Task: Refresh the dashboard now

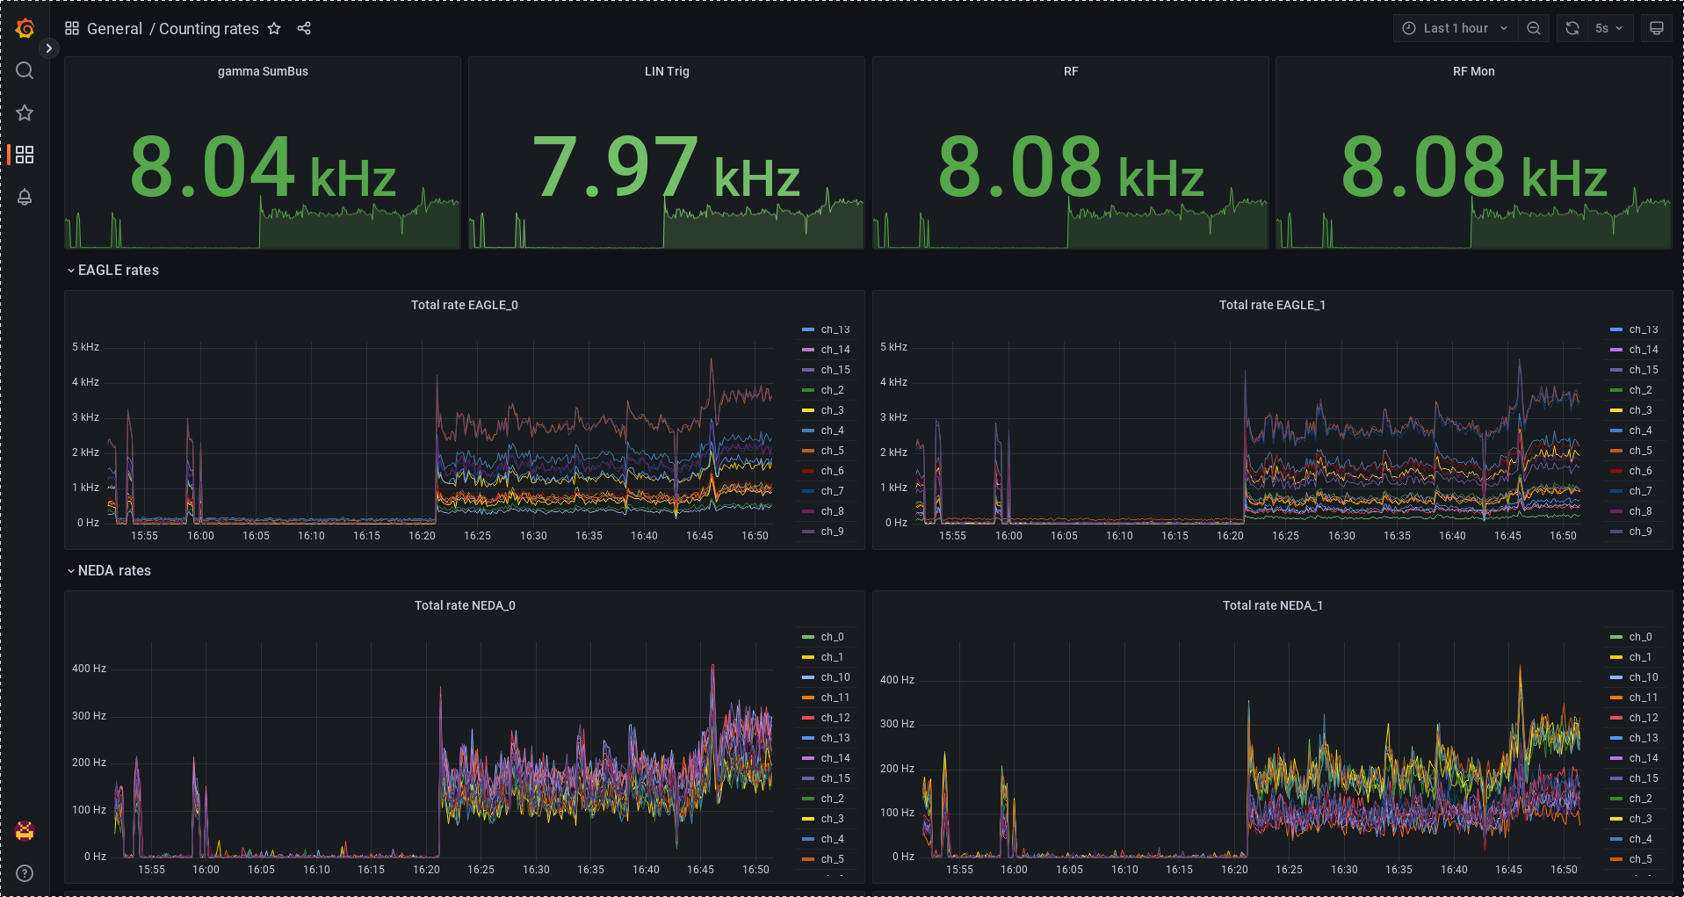Action: [x=1572, y=28]
